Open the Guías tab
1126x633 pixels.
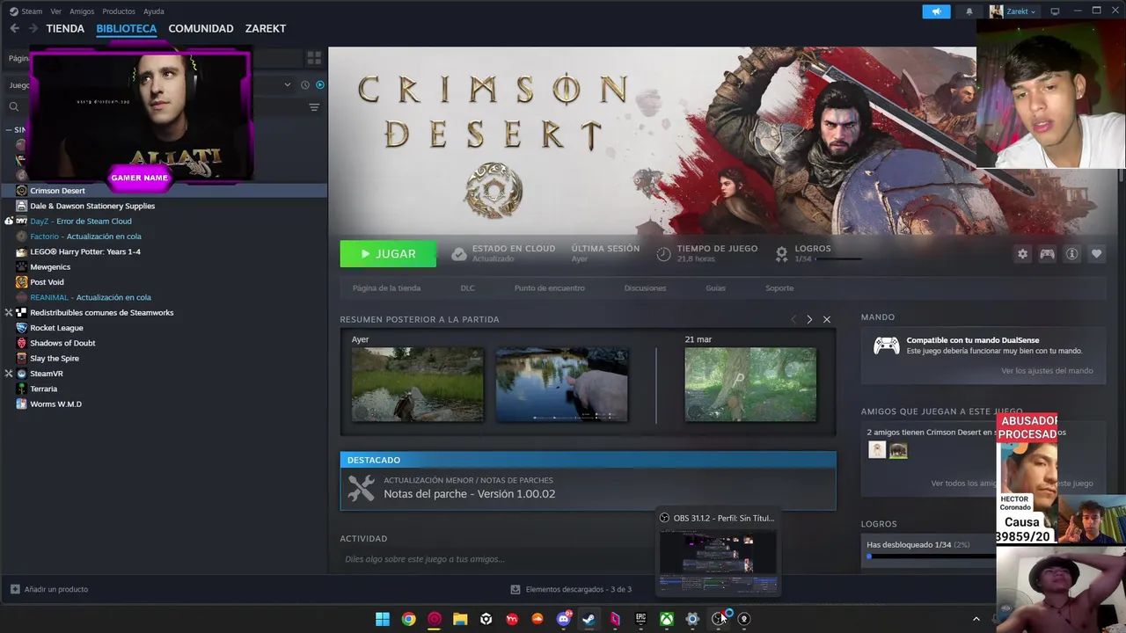tap(715, 288)
